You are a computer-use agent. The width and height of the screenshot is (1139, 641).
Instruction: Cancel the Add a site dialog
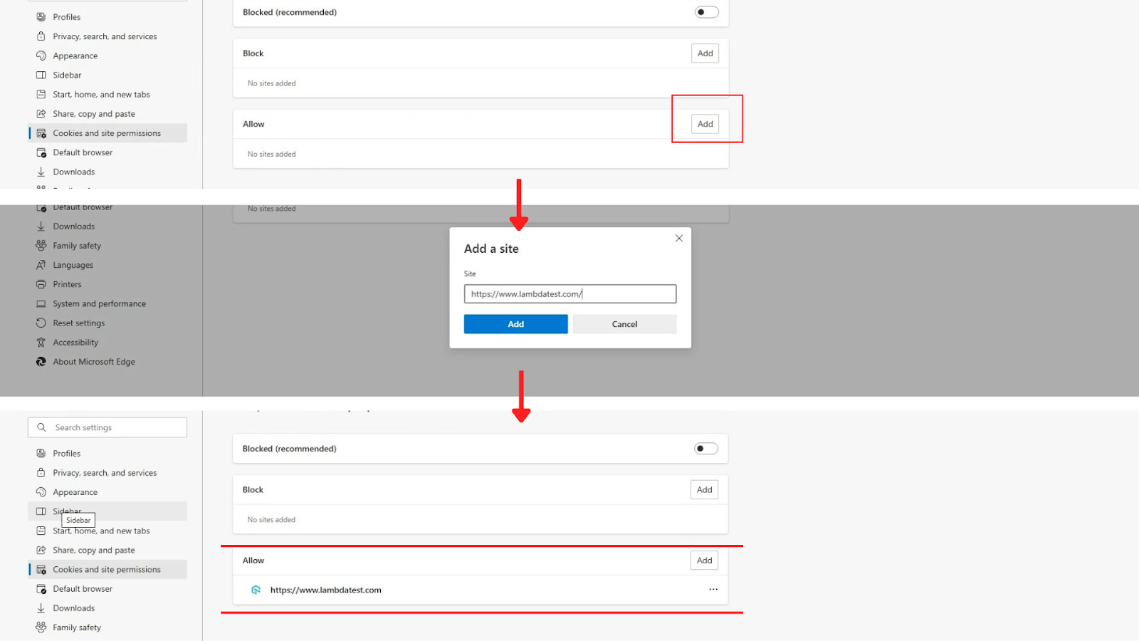coord(625,324)
